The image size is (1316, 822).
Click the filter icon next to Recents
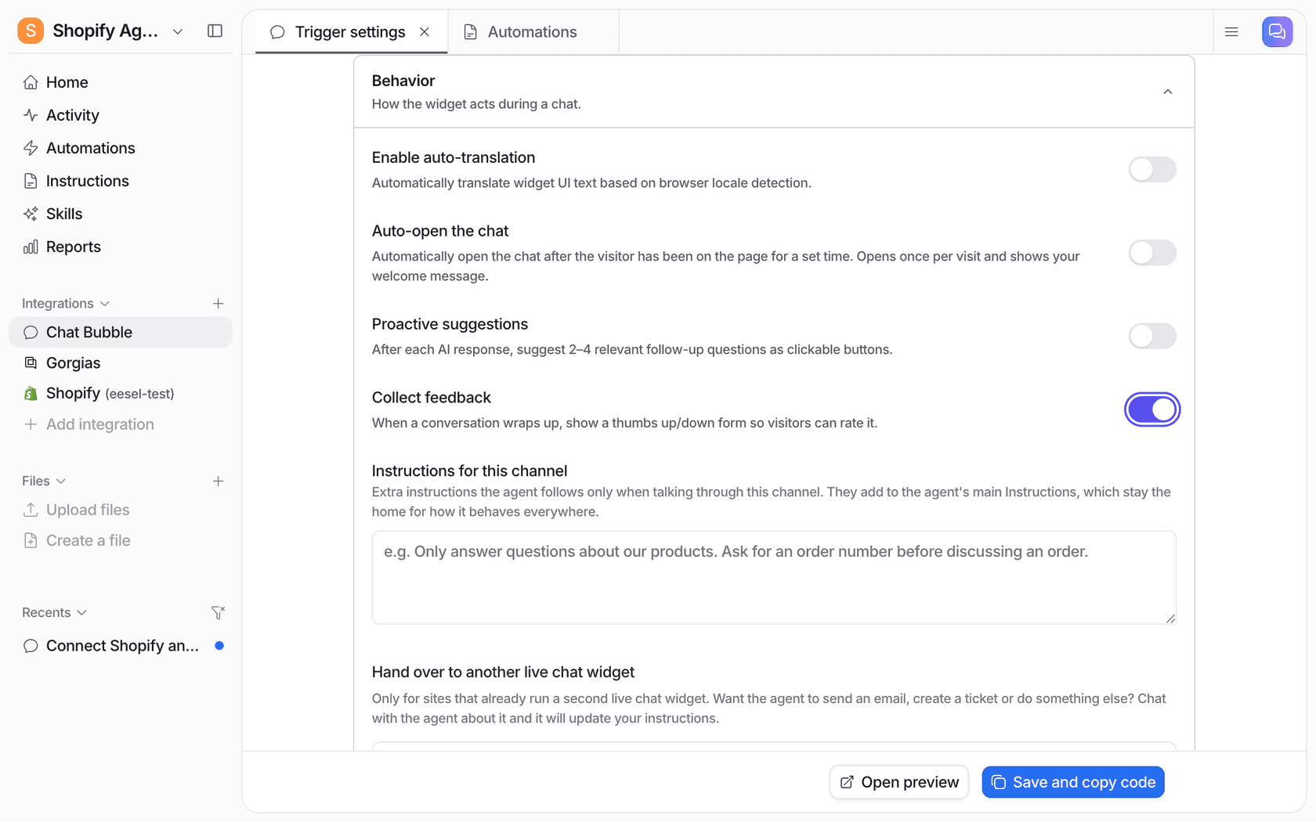click(219, 612)
